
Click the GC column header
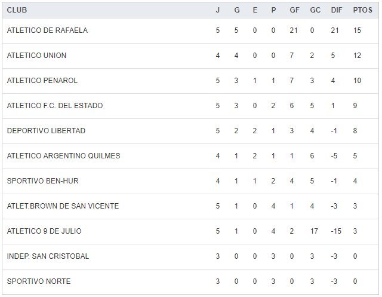click(x=315, y=10)
